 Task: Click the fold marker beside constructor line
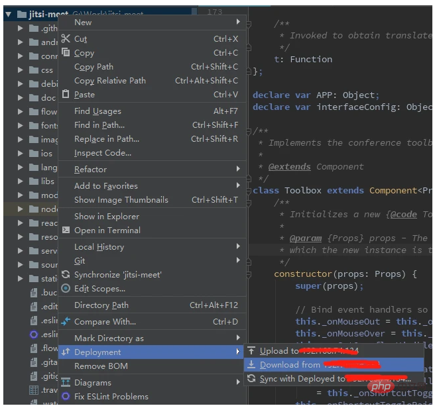(x=249, y=274)
